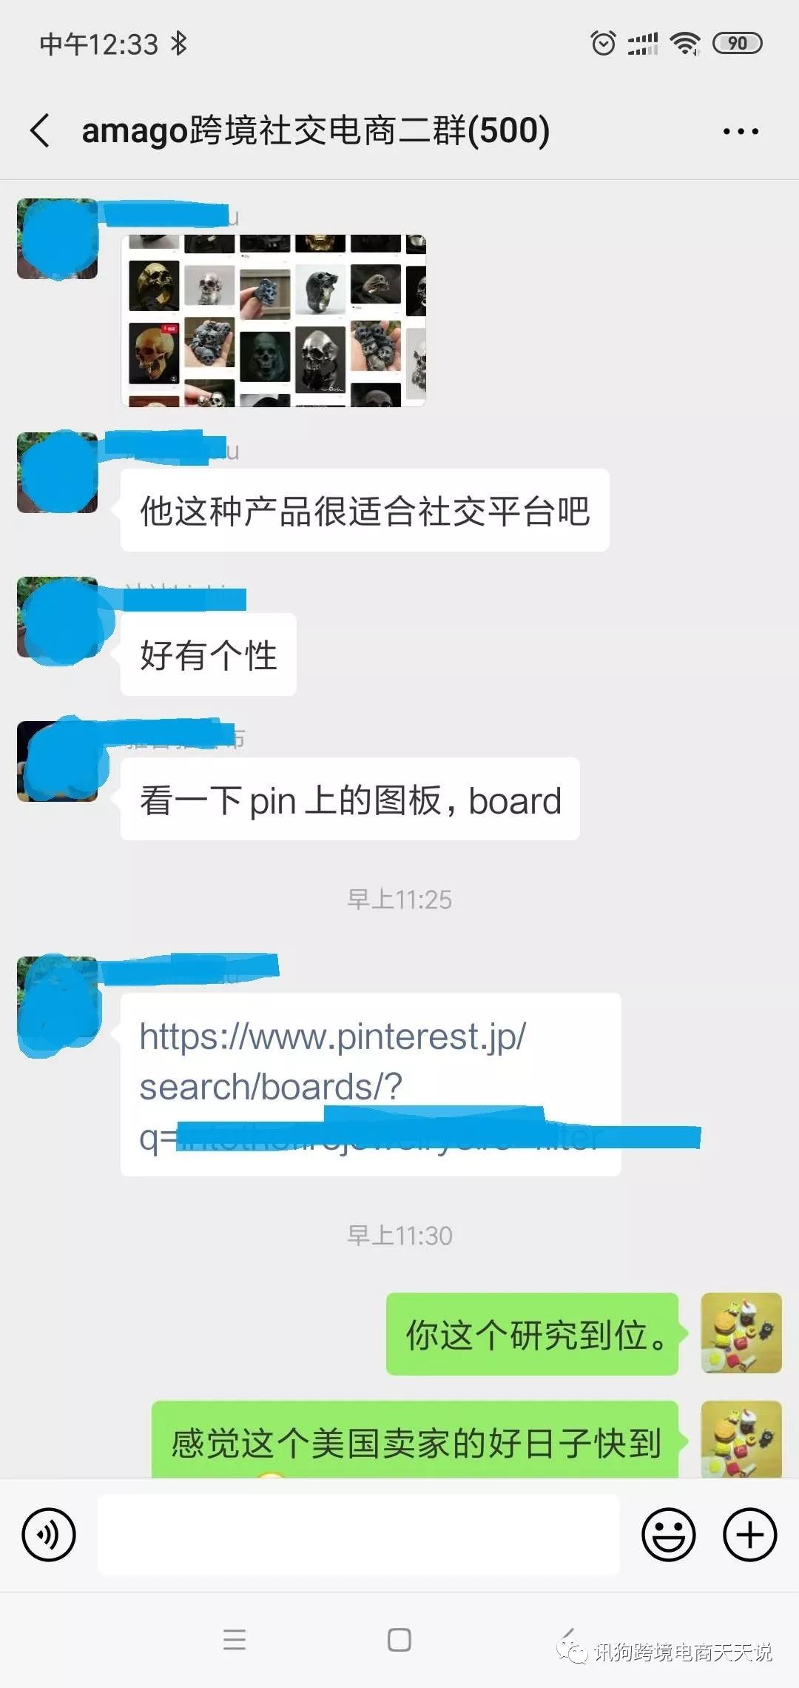Tap message mentioning pin 上的图板 board
The width and height of the screenshot is (799, 1688).
(x=350, y=799)
